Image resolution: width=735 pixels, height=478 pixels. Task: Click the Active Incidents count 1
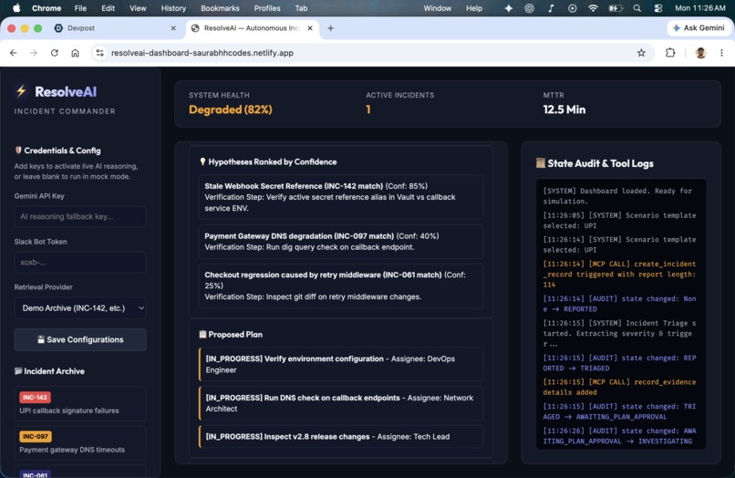[x=368, y=109]
